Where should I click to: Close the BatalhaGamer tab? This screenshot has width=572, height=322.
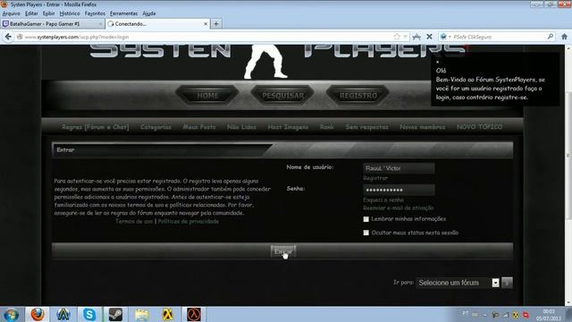pos(100,24)
